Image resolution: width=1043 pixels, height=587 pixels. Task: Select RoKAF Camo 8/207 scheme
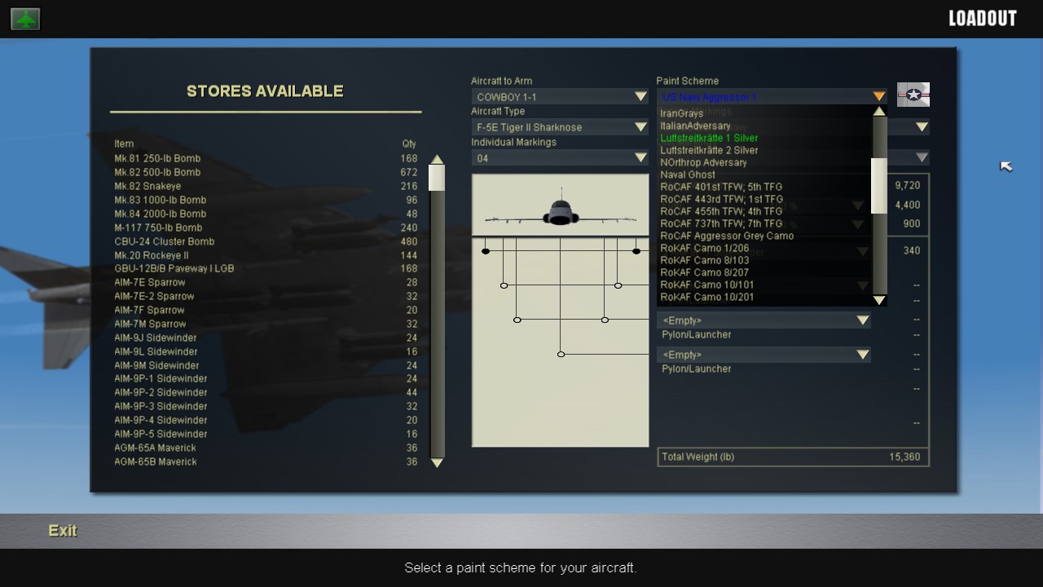point(705,272)
